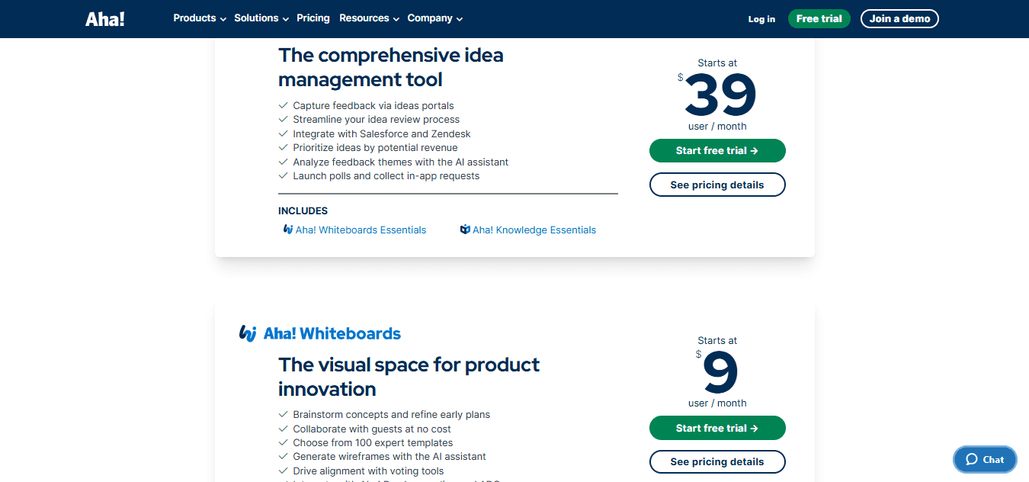Click the Aha! logo in header
This screenshot has width=1029, height=482.
104,19
